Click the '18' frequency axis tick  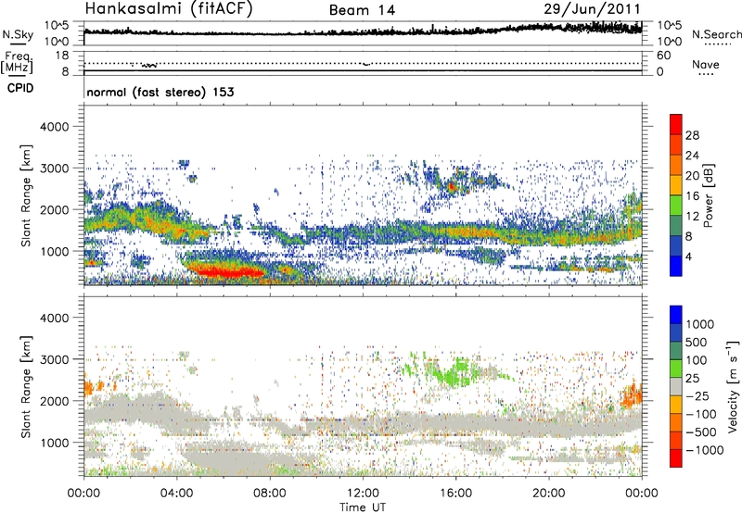61,56
